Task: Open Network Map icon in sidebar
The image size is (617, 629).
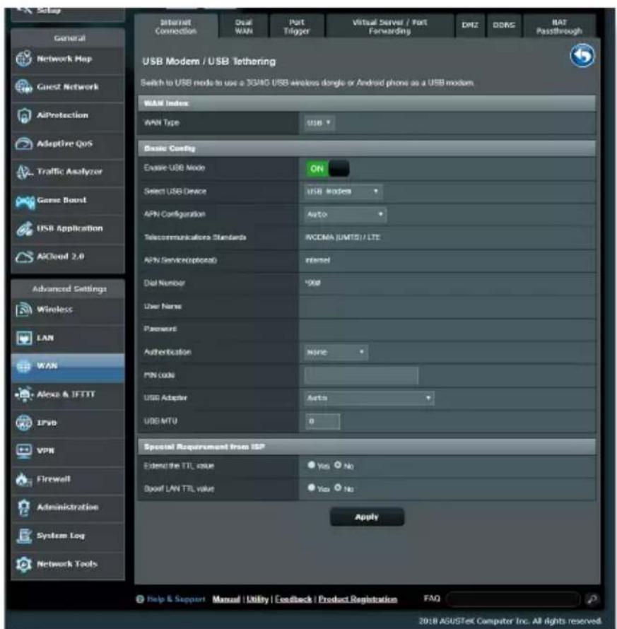Action: [x=23, y=59]
